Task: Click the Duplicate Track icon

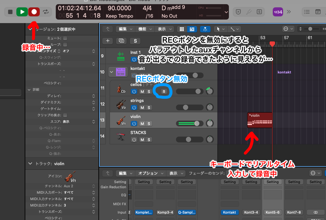Action: coord(121,41)
